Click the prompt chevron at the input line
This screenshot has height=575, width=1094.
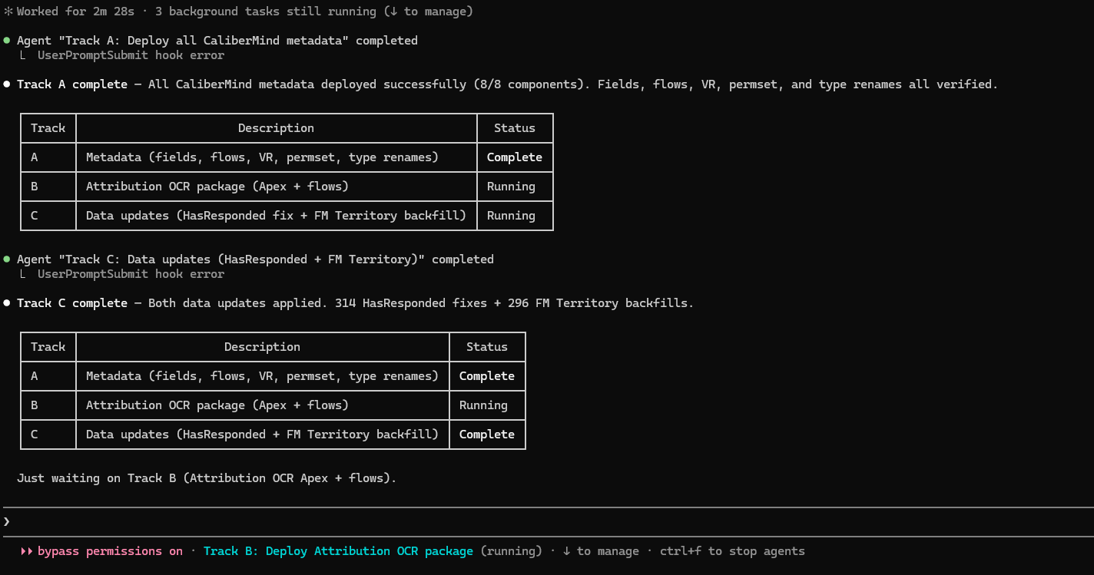point(7,522)
